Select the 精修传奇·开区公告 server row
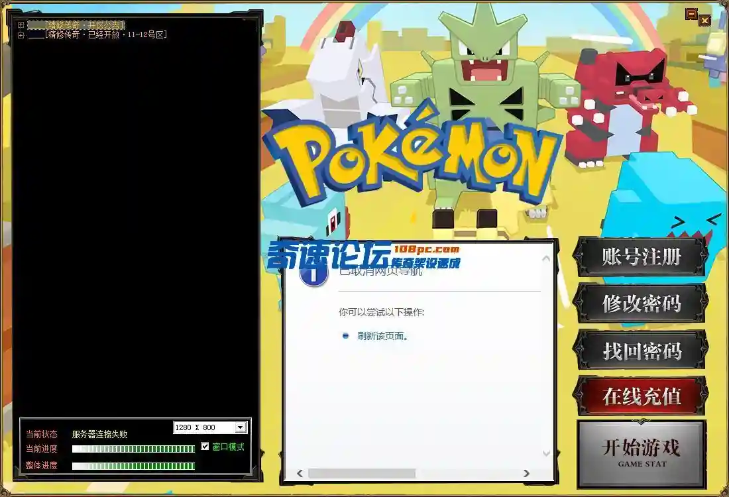Viewport: 729px width, 497px height. pyautogui.click(x=76, y=25)
